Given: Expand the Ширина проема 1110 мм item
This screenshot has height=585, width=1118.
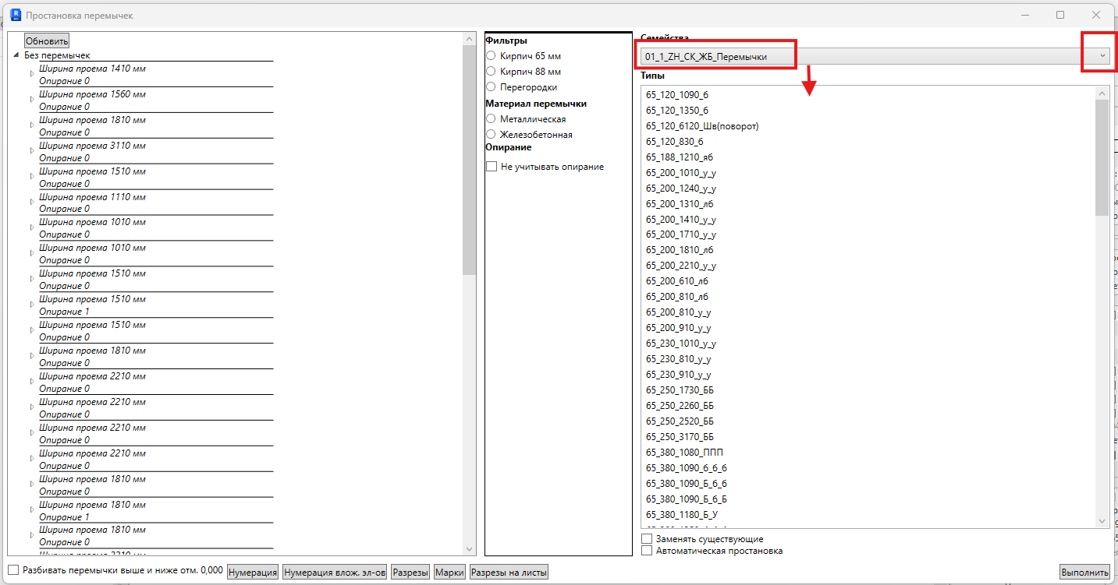Looking at the screenshot, I should (x=32, y=203).
